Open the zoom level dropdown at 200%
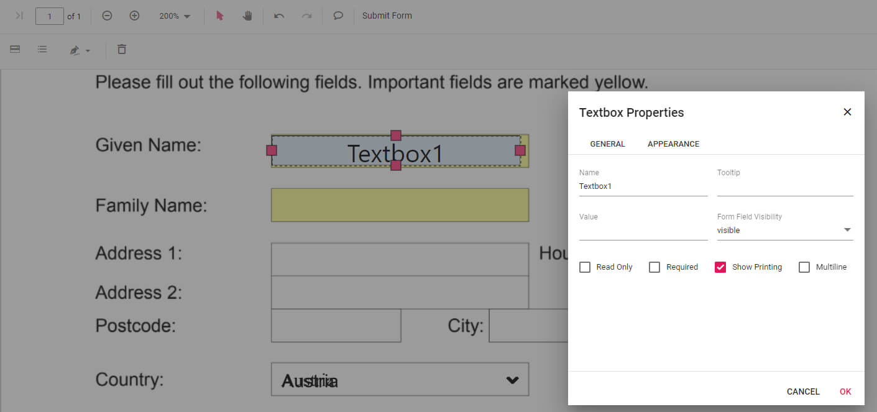This screenshot has width=877, height=412. [174, 15]
